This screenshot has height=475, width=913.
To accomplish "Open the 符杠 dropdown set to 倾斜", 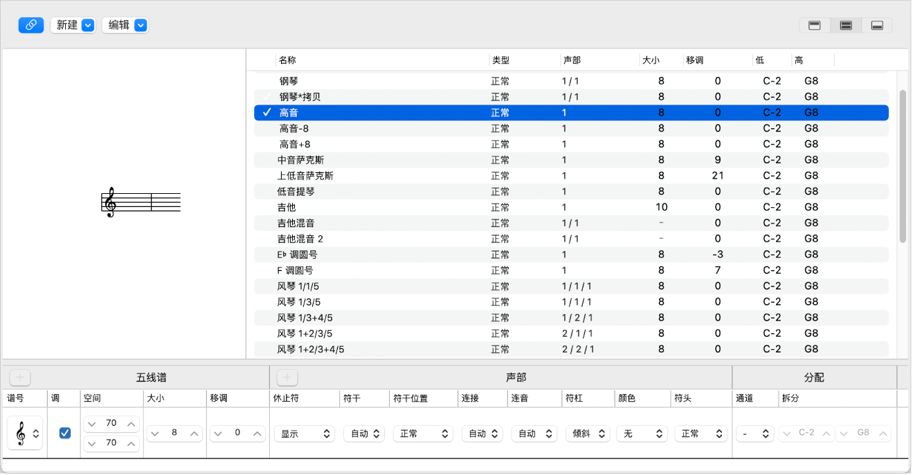I will (588, 433).
